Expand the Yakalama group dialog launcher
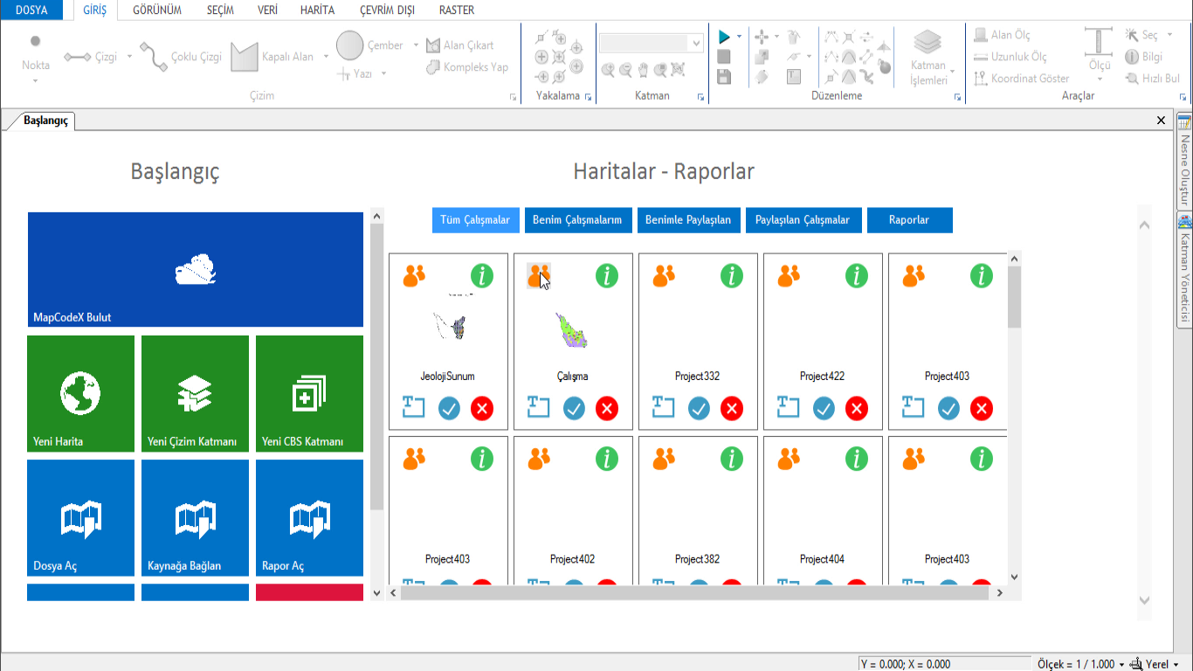Viewport: 1193px width, 671px height. point(588,97)
